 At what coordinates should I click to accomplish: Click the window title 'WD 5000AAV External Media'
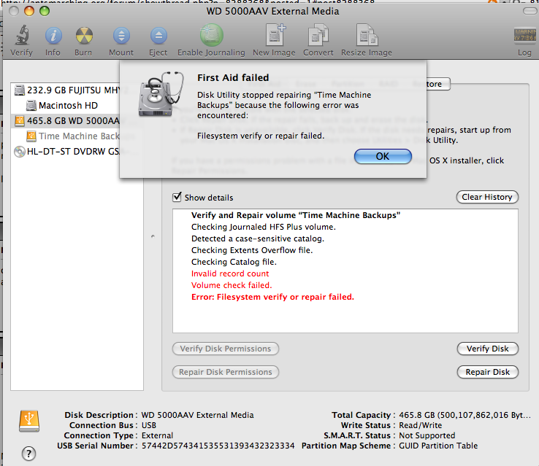tap(272, 12)
